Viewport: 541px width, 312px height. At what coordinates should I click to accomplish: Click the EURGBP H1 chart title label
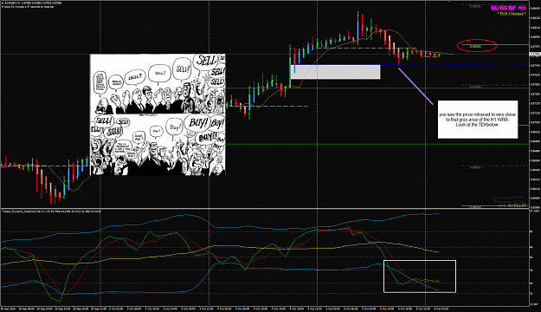coord(508,8)
